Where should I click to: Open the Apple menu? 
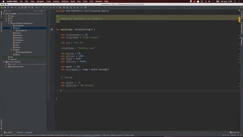click(3, 2)
